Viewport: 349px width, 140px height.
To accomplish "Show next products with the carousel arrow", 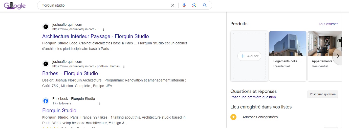I will (x=337, y=56).
